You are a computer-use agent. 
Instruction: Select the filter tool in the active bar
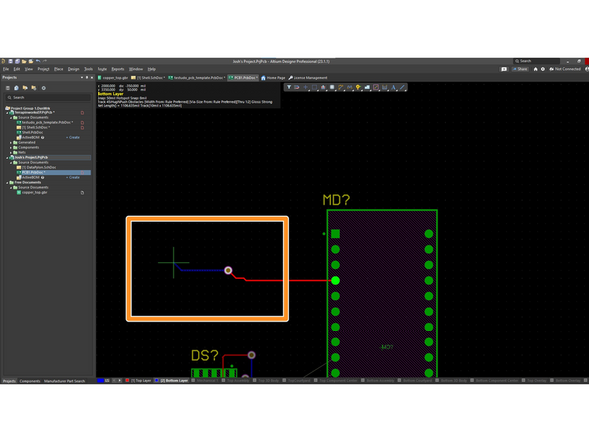(x=289, y=88)
